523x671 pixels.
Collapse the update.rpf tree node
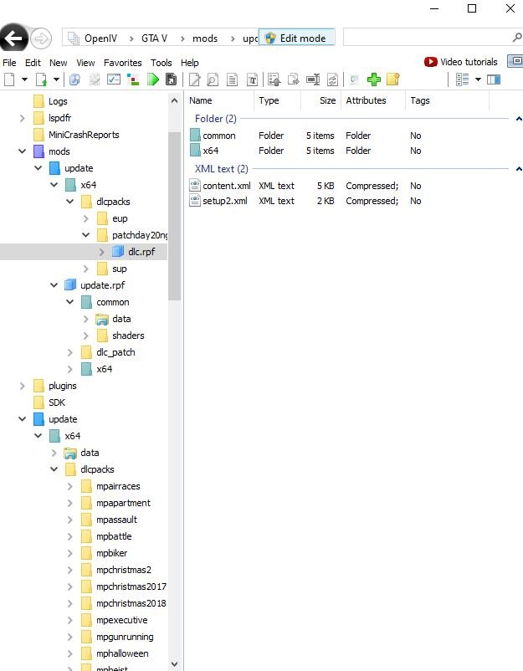[x=54, y=285]
